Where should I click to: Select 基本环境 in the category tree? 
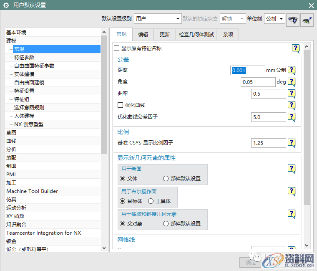coord(53,33)
